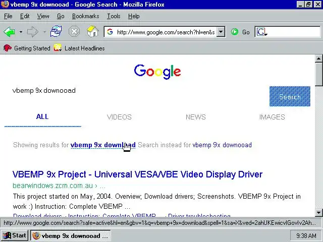Click the toolbar web search box

(294, 32)
